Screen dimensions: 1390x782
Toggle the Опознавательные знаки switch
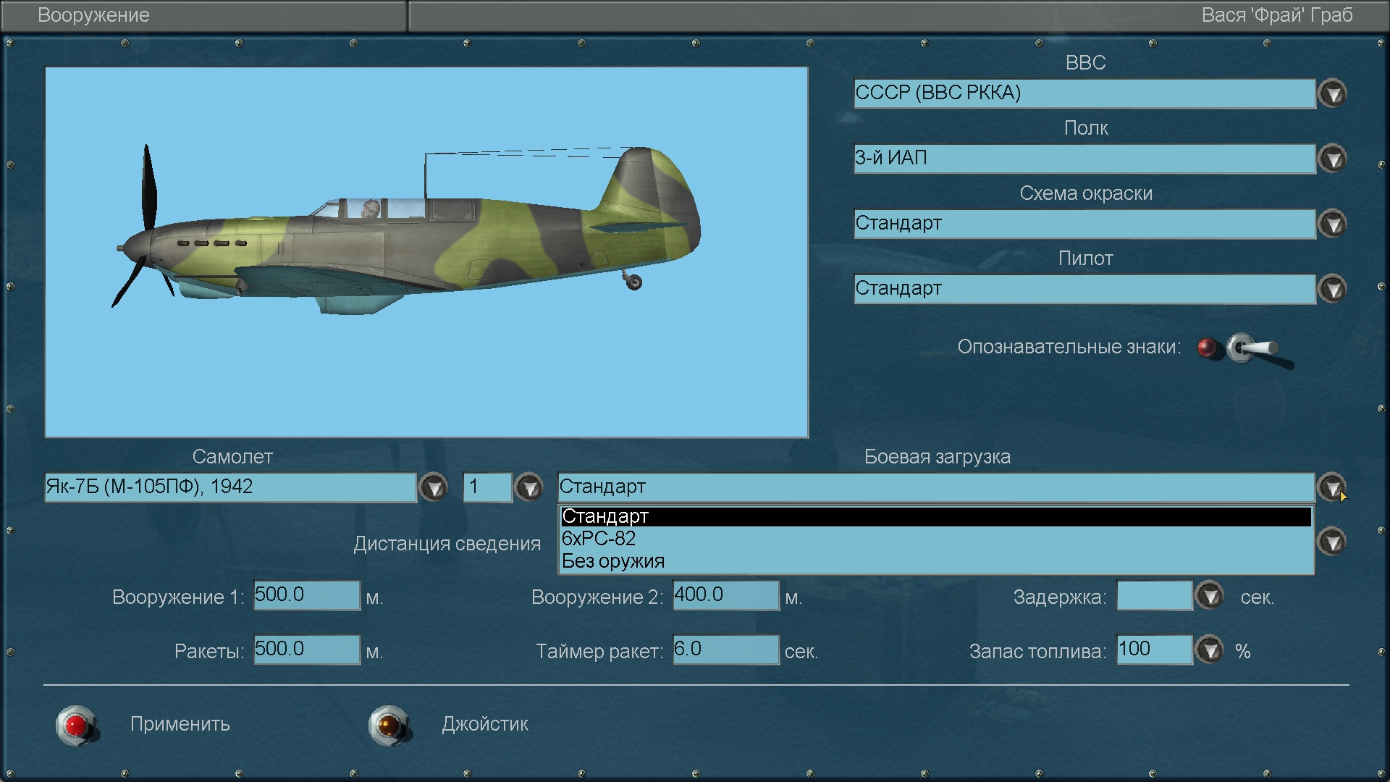[x=1251, y=348]
